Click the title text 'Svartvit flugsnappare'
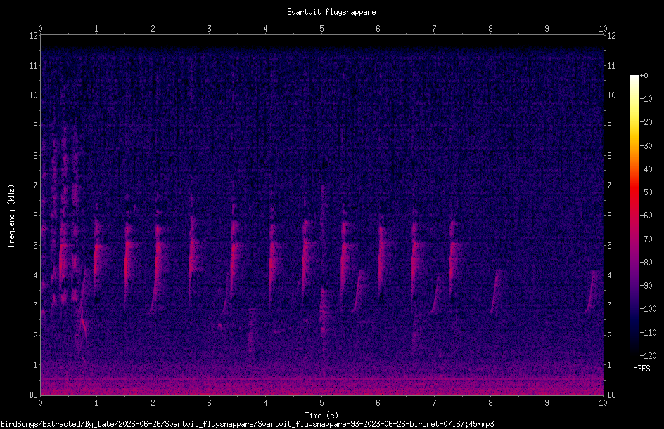The height and width of the screenshot is (429, 664). point(331,12)
